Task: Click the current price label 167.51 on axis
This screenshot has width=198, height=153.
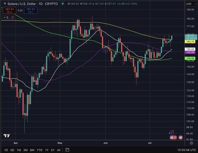Action: tap(191, 37)
